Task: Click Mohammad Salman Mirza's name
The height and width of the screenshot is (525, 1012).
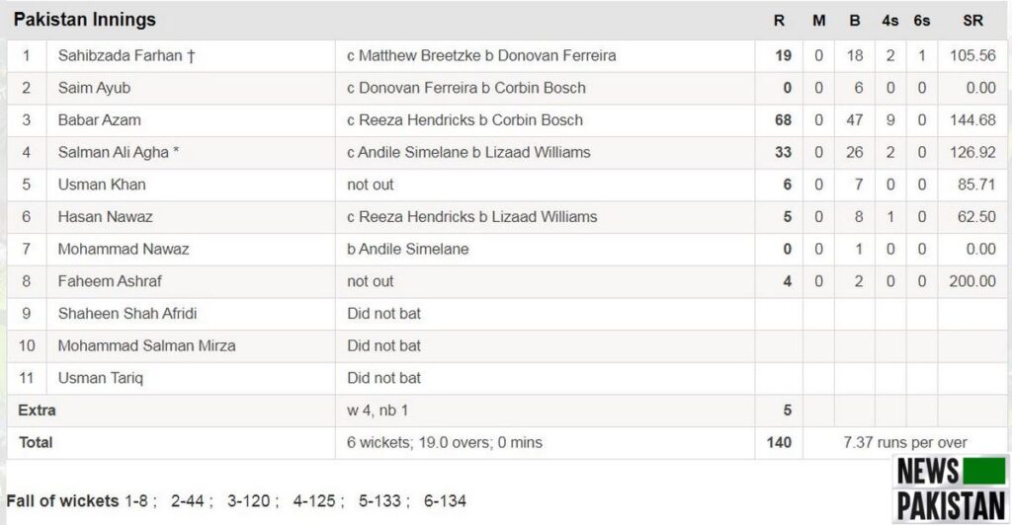Action: [x=146, y=345]
